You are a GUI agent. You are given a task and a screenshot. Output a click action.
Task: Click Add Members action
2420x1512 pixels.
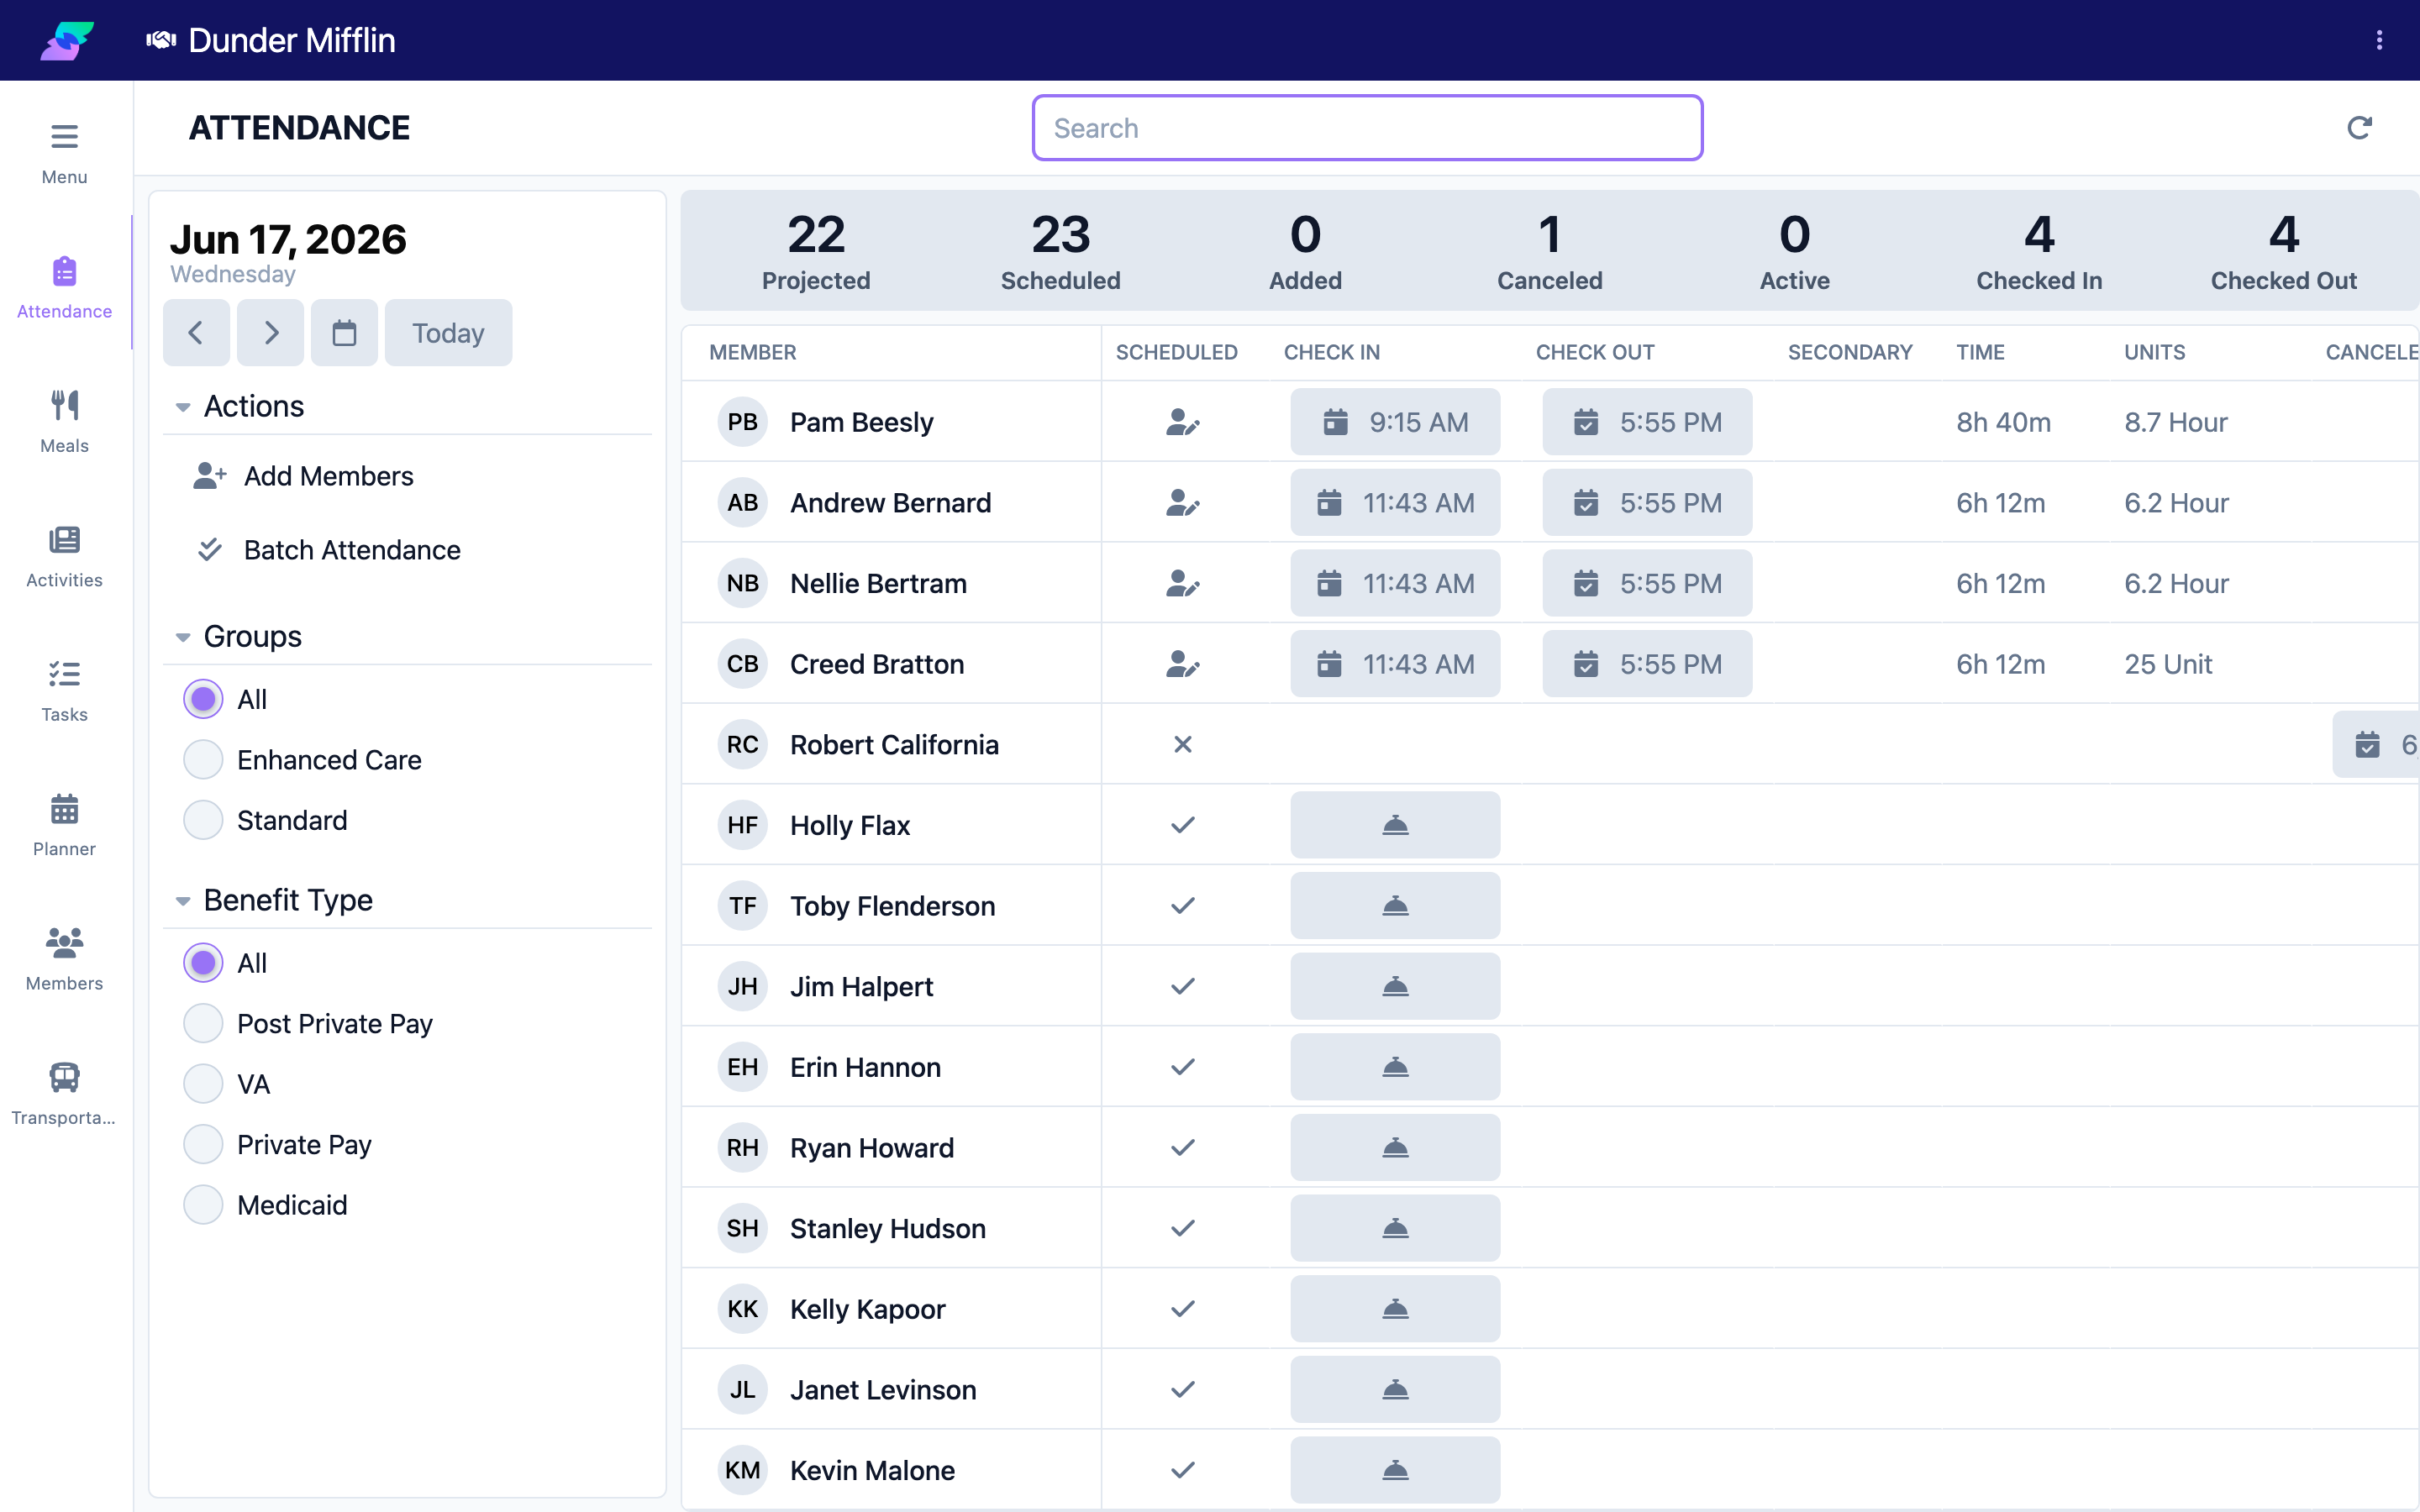pos(303,476)
